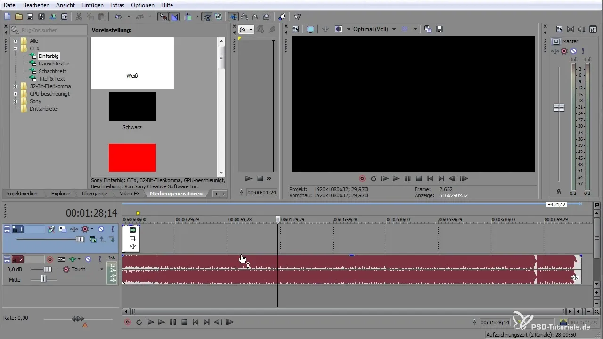Open track FX on video track 1
The height and width of the screenshot is (339, 603).
[74, 229]
